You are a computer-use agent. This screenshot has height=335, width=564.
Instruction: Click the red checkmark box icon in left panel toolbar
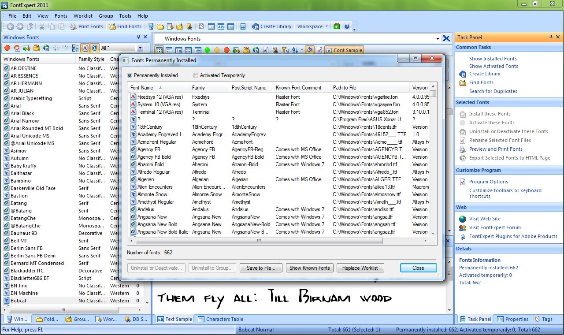pyautogui.click(x=17, y=48)
